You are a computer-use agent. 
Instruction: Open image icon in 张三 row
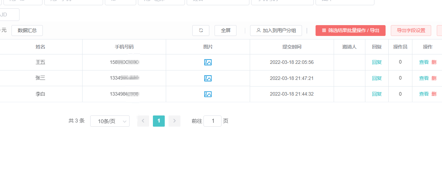[x=208, y=78]
